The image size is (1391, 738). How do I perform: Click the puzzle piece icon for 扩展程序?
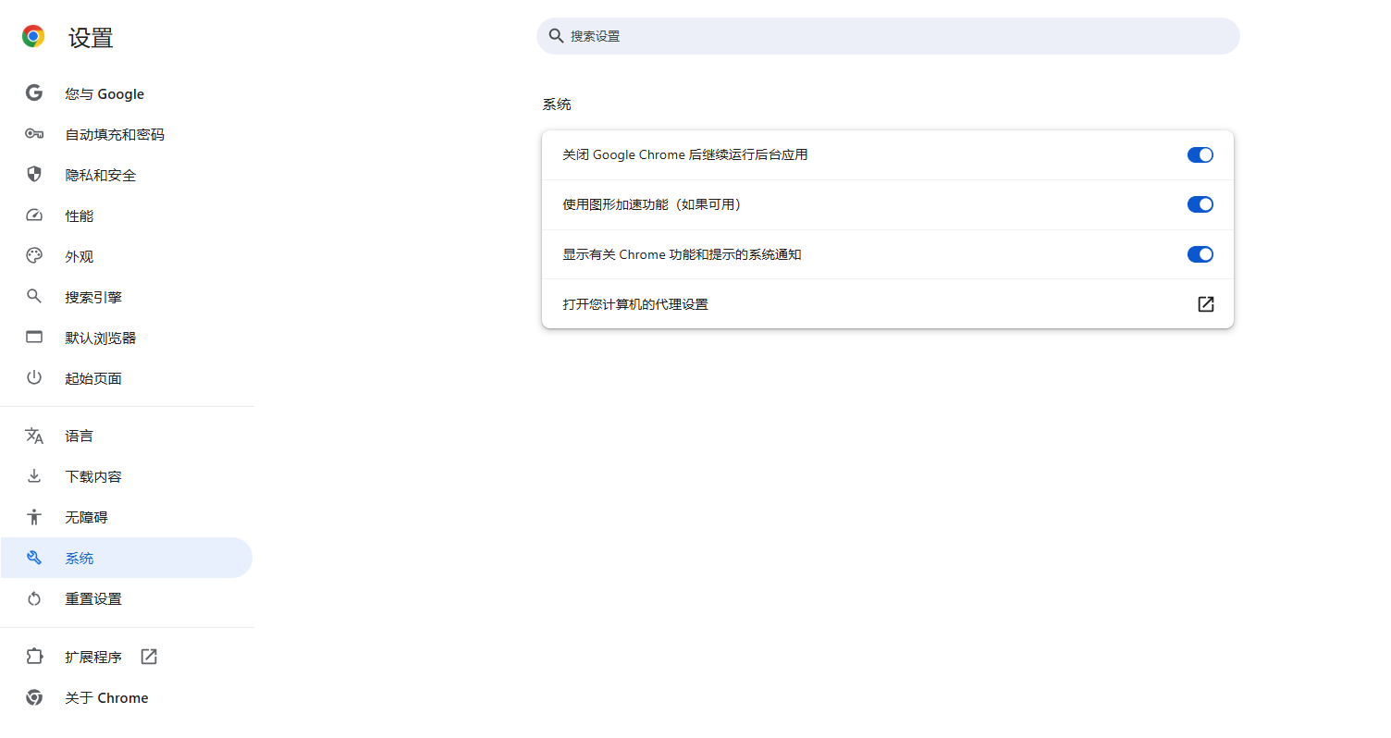point(34,657)
